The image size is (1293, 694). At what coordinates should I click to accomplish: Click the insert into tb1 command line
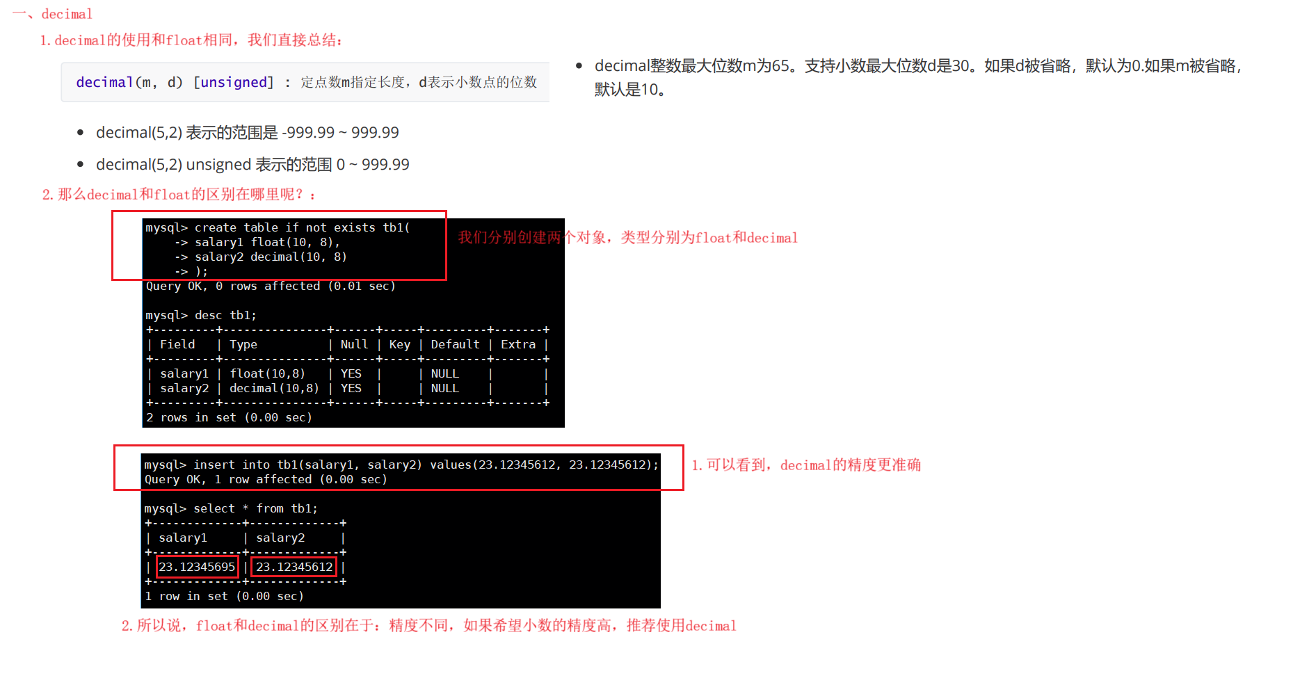(401, 465)
